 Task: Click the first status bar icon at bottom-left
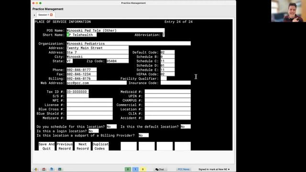point(36,169)
